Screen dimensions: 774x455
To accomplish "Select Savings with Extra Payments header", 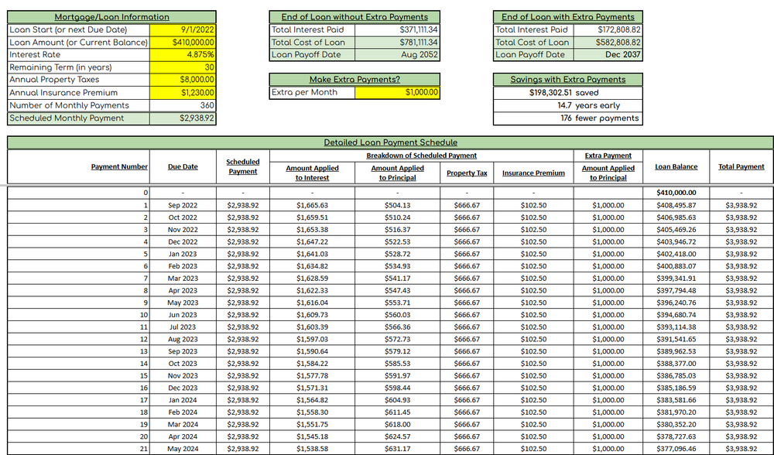I will tap(567, 80).
